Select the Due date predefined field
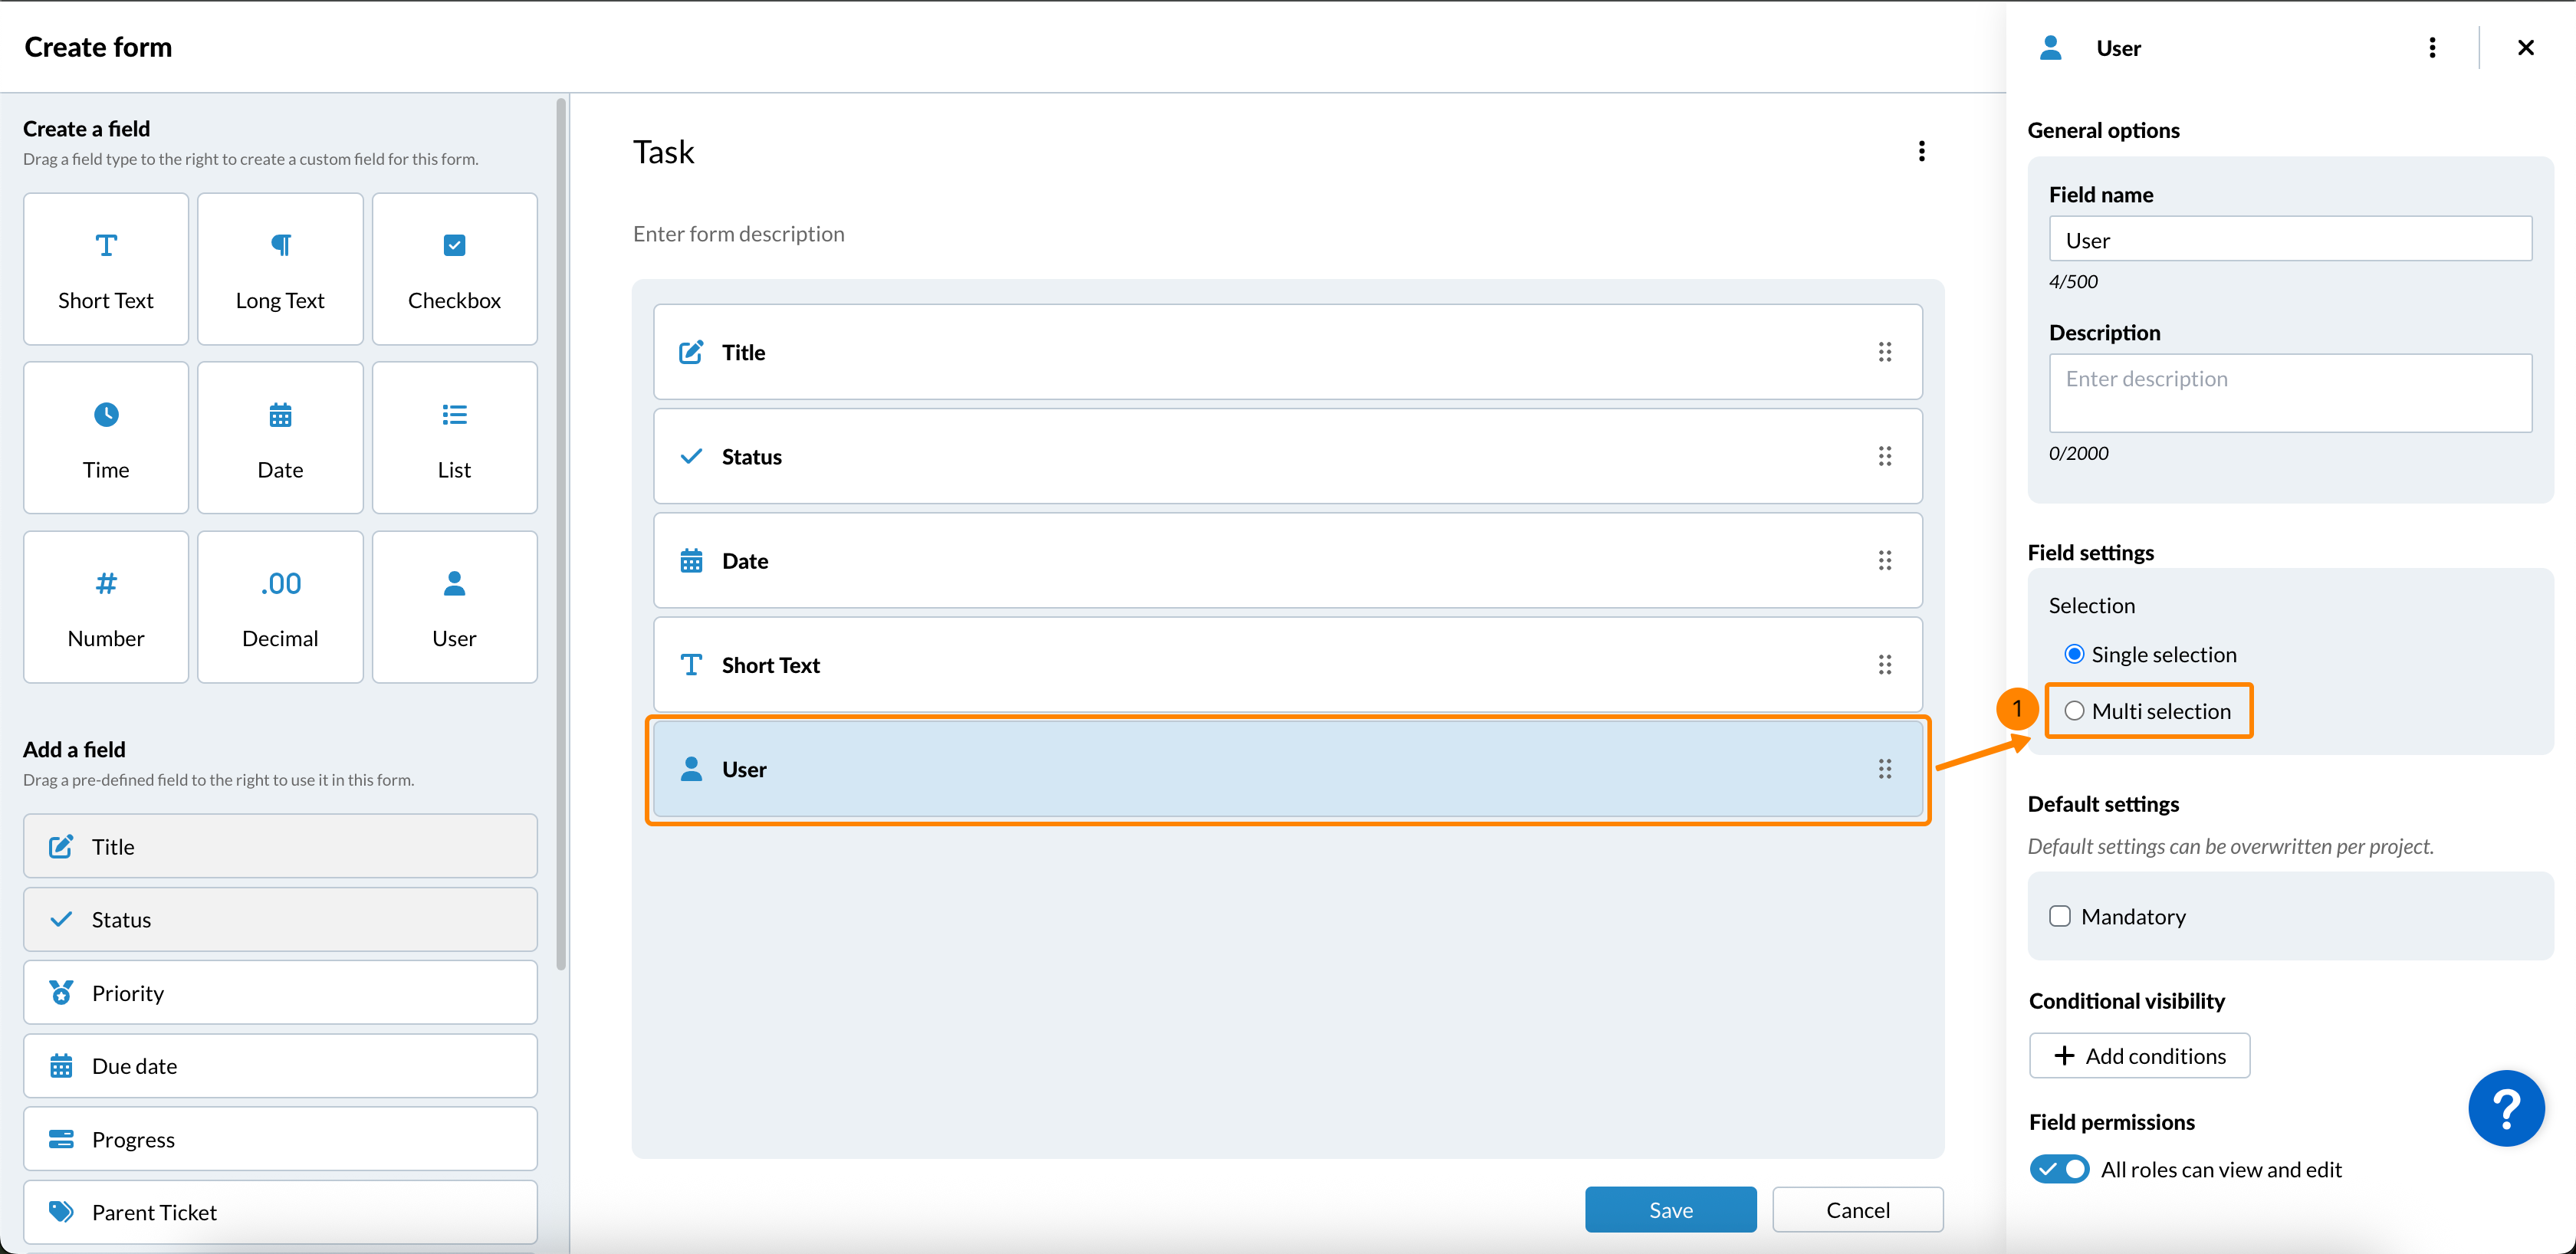Screen dimensions: 2576x1254 click(x=280, y=1066)
